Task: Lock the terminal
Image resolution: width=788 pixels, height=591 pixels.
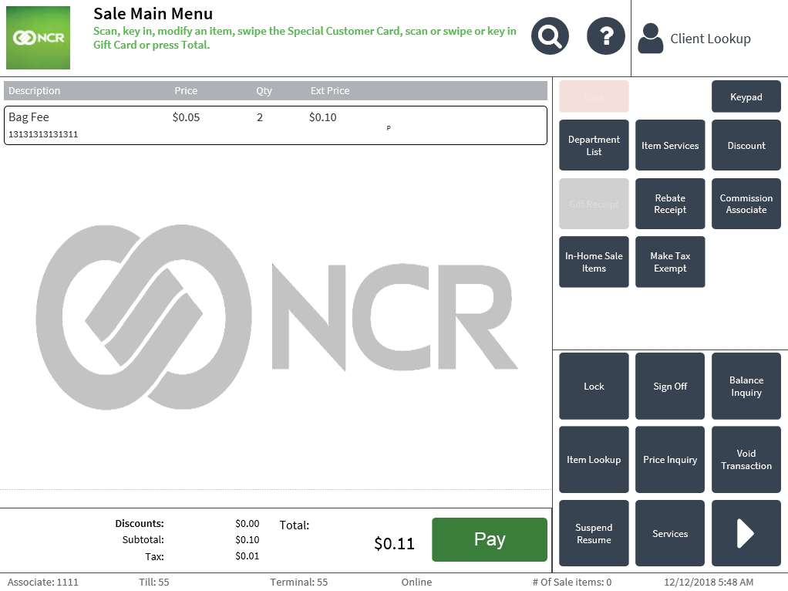Action: pyautogui.click(x=594, y=387)
